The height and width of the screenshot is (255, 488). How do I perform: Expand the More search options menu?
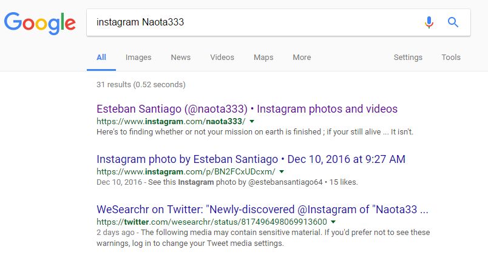click(x=302, y=58)
